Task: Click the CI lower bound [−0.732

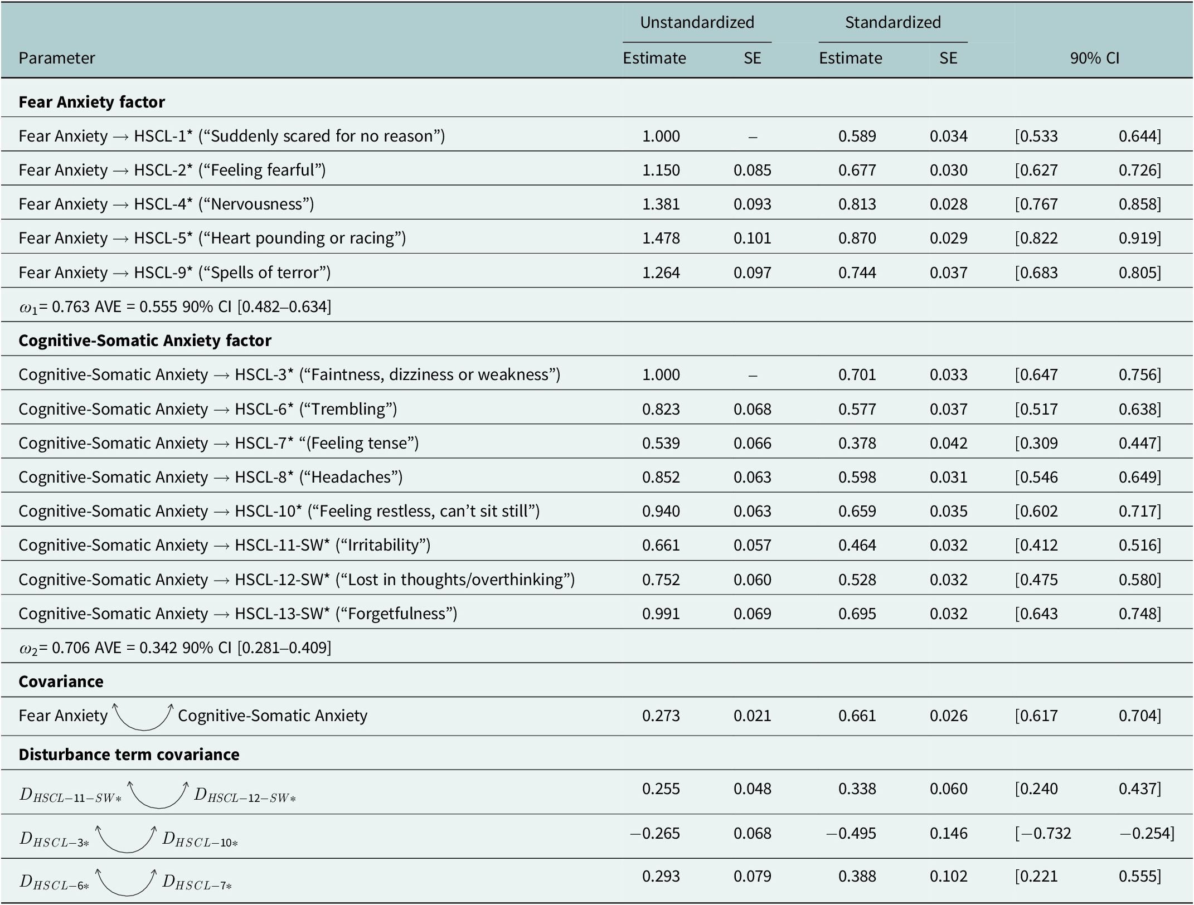Action: coord(1043,833)
